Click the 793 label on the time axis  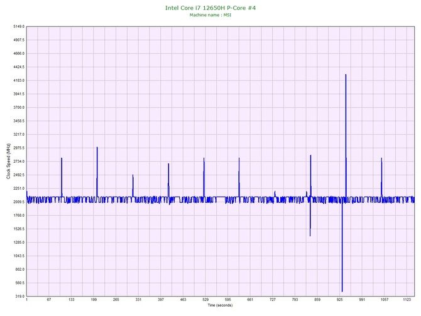(294, 300)
